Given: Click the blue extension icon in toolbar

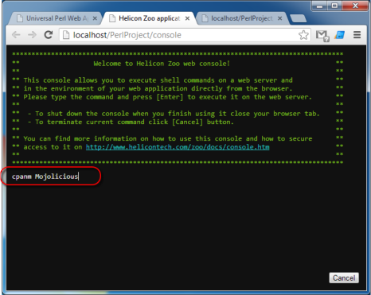Looking at the screenshot, I should tap(340, 35).
